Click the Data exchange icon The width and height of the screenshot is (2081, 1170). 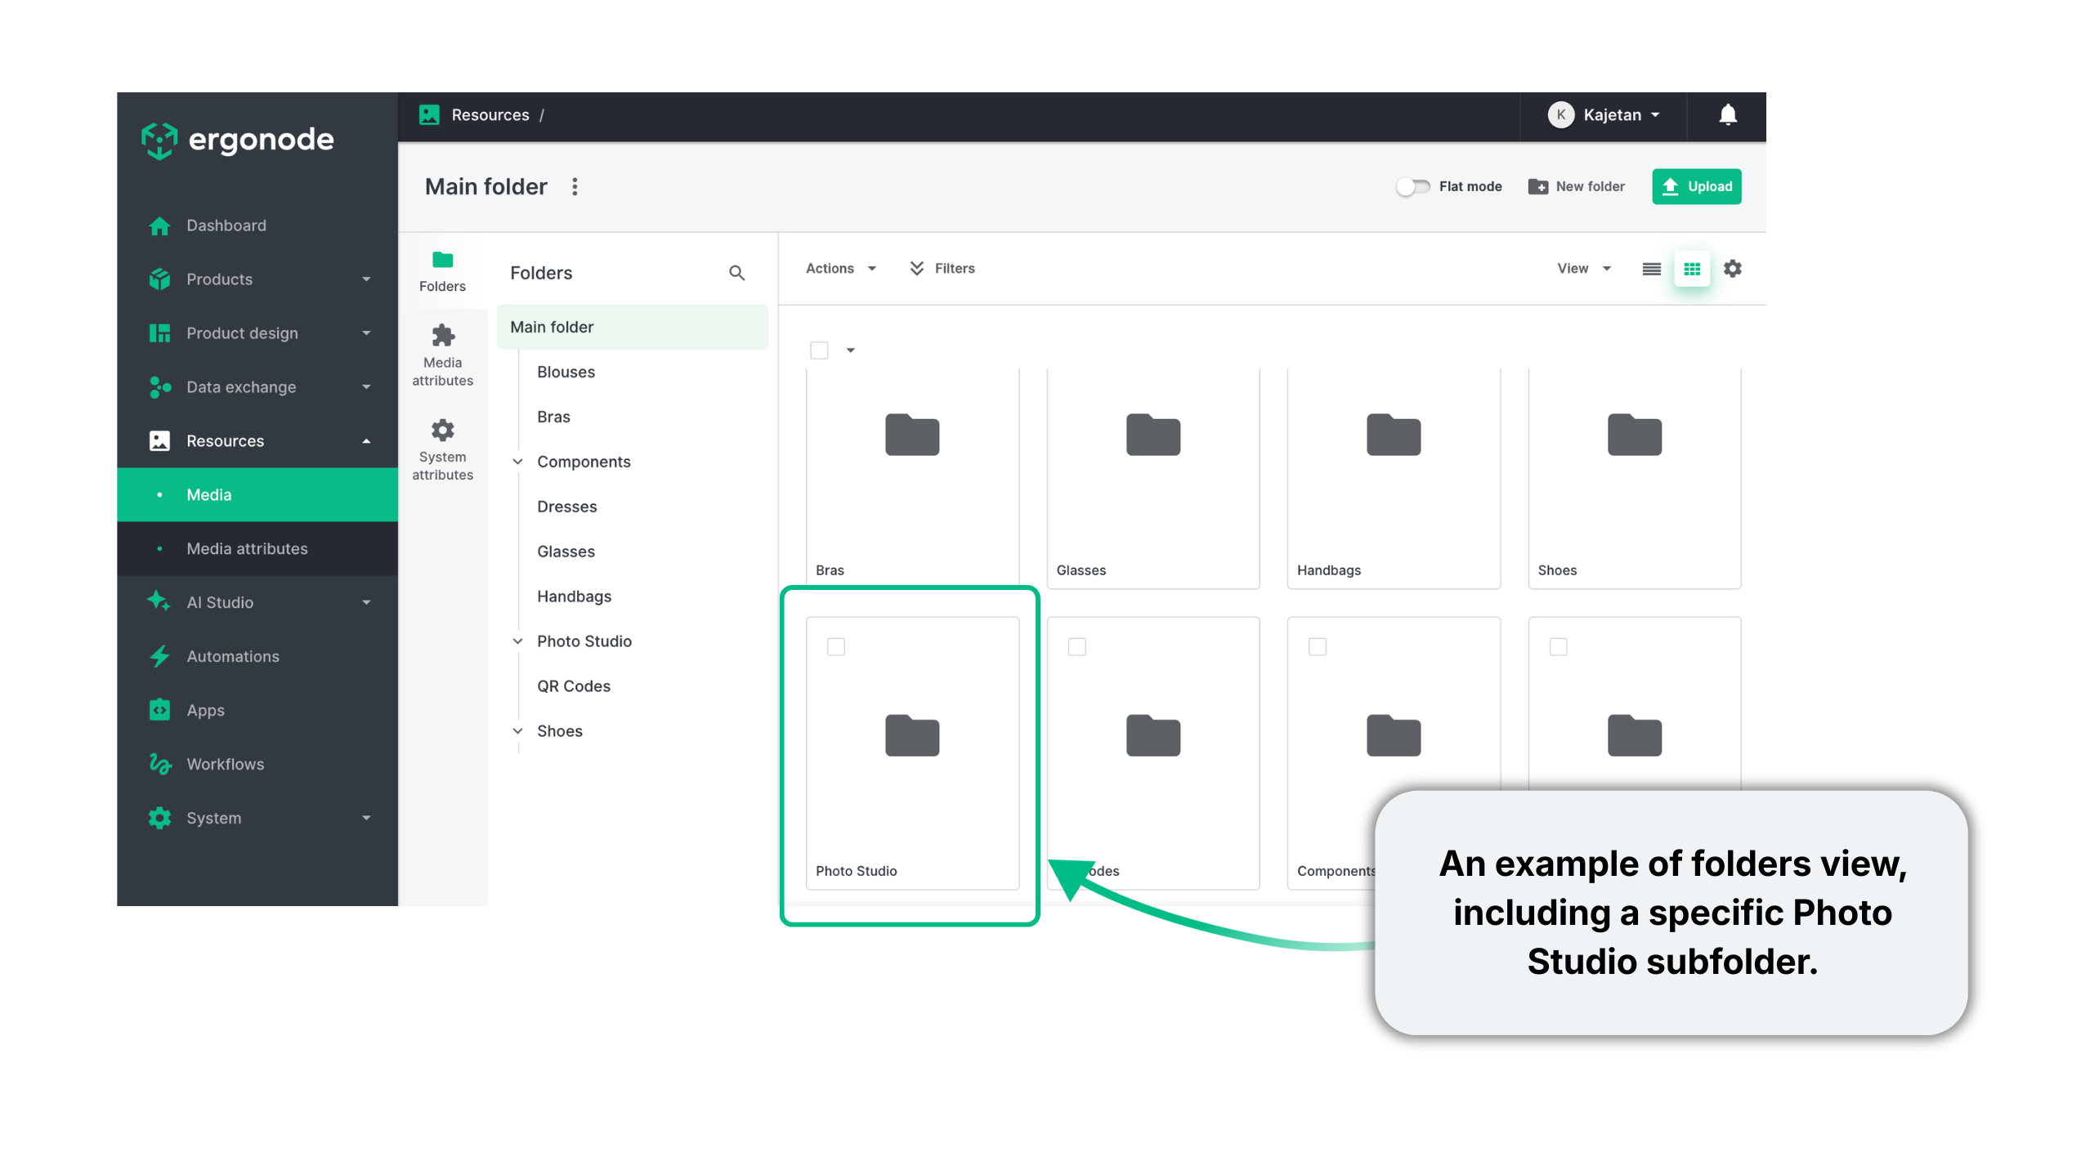(159, 387)
